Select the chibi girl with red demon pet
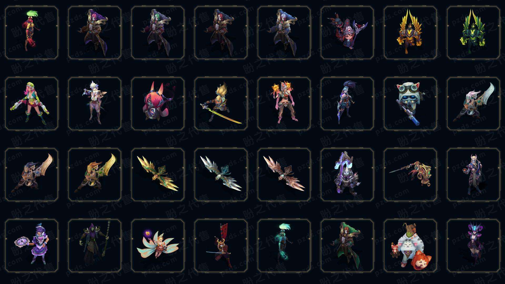 click(347, 33)
